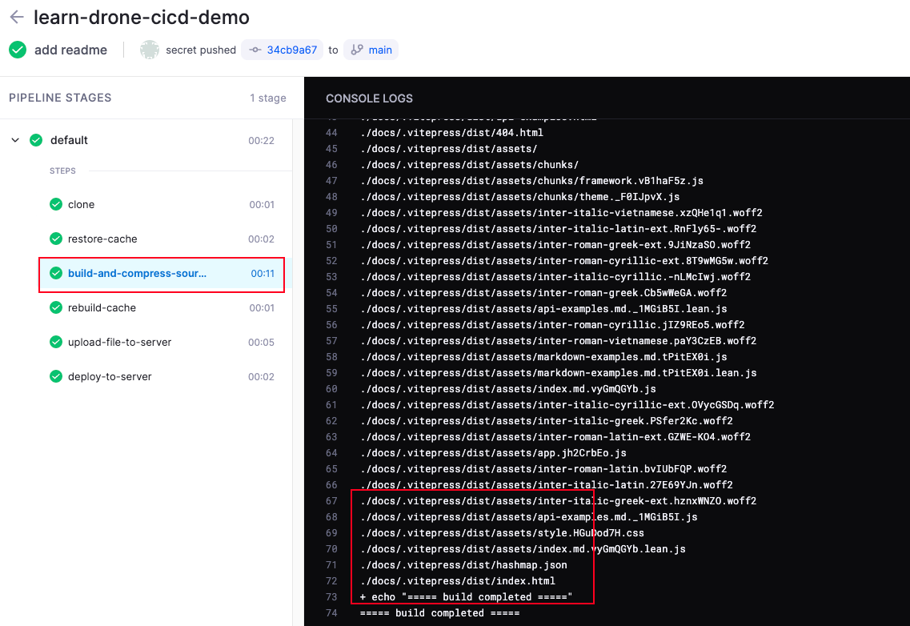Click log line 44 with 404.html
The width and height of the screenshot is (910, 626).
451,132
